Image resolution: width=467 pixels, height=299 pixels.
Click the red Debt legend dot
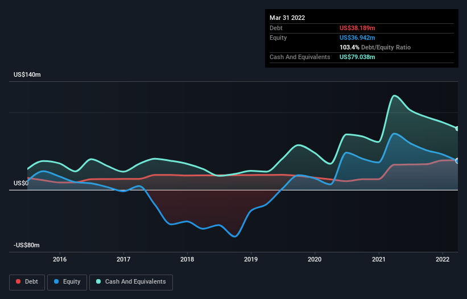18,281
